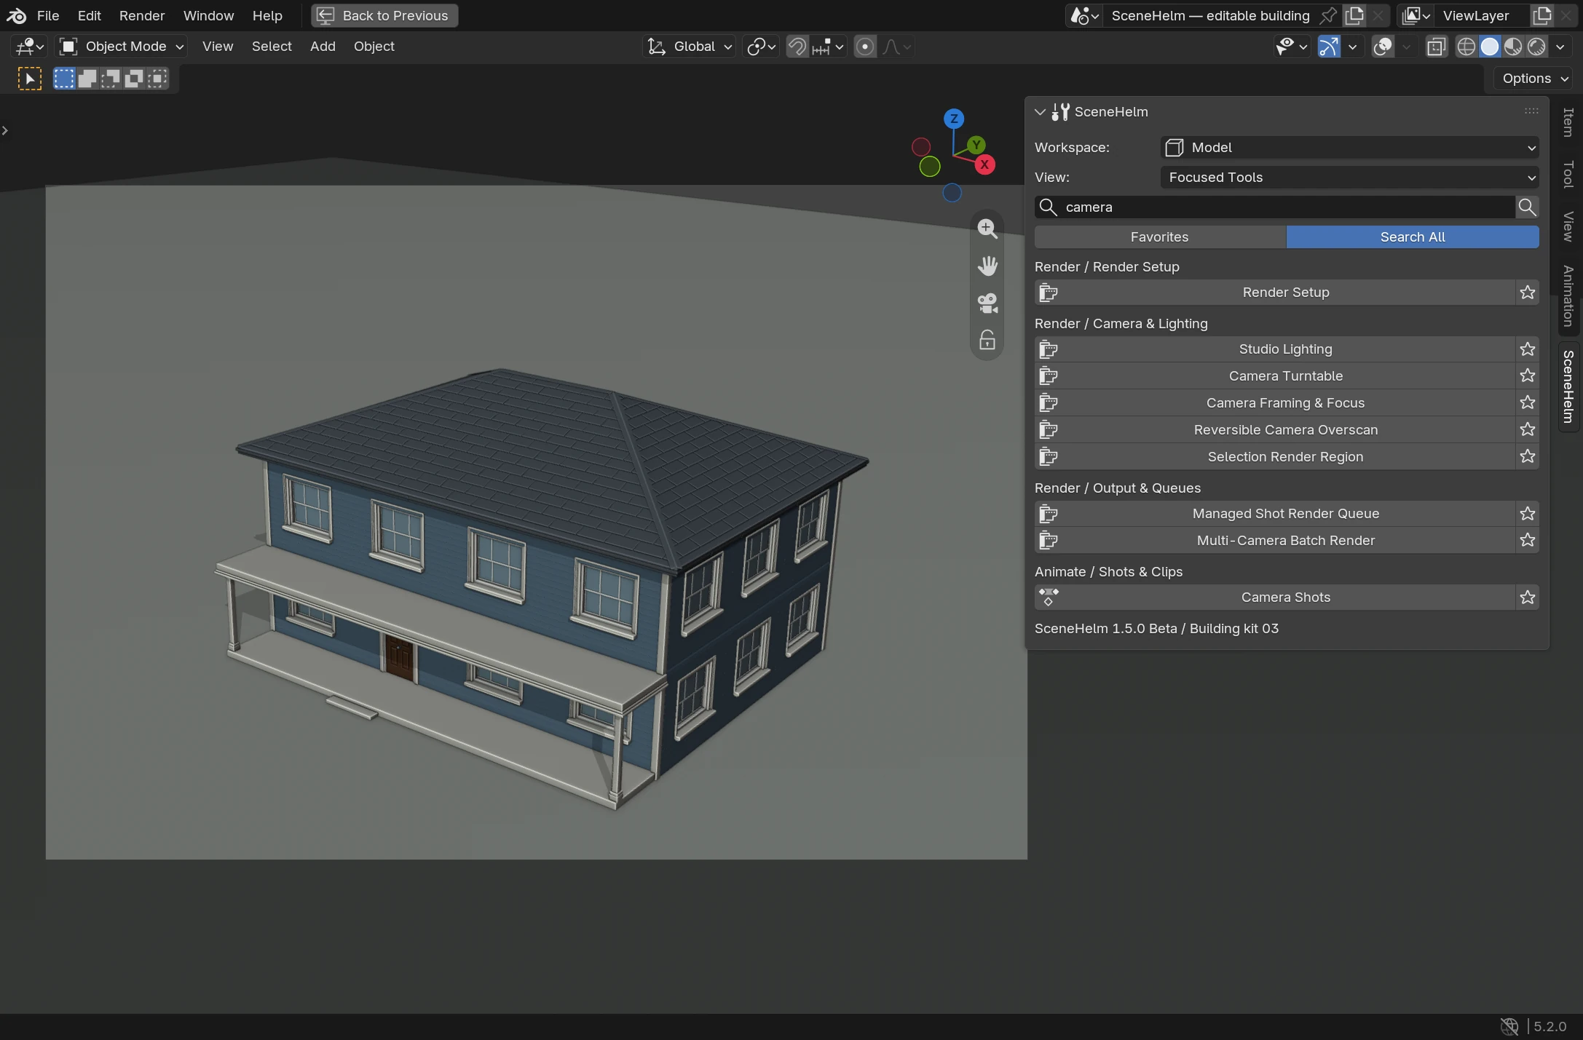The width and height of the screenshot is (1583, 1040).
Task: Favorite the Render Setup tool star
Action: (1527, 293)
